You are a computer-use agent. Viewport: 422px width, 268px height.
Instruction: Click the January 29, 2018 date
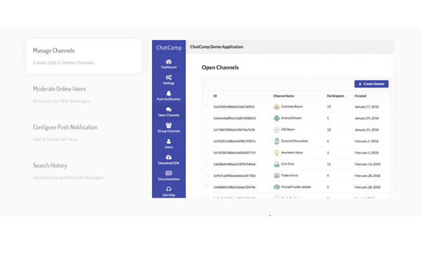pos(367,118)
